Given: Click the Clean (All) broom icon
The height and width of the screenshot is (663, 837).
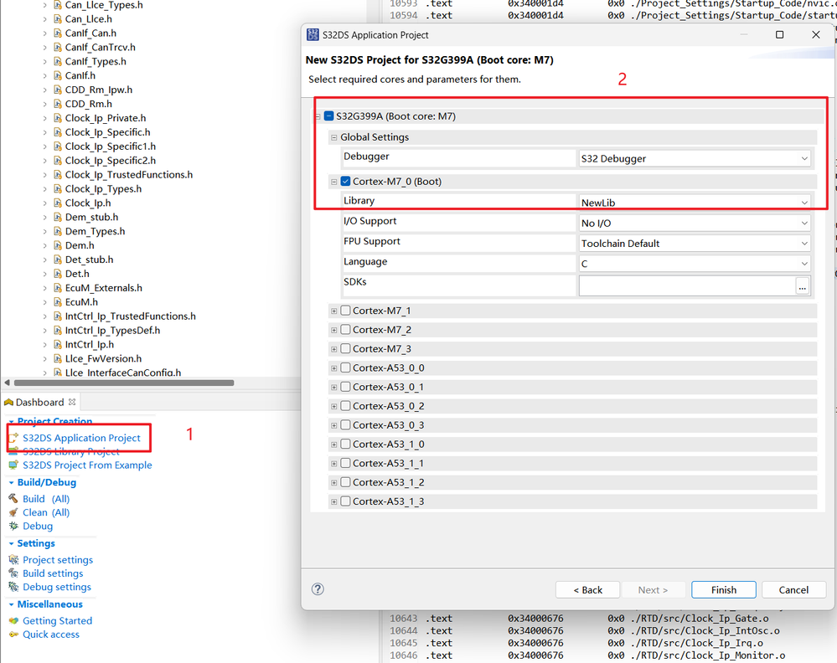Looking at the screenshot, I should point(14,512).
